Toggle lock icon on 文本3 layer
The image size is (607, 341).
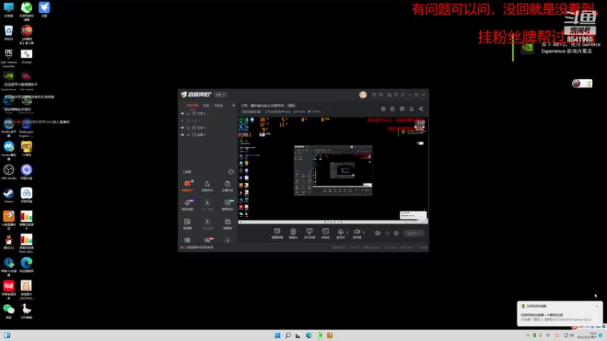[188, 114]
